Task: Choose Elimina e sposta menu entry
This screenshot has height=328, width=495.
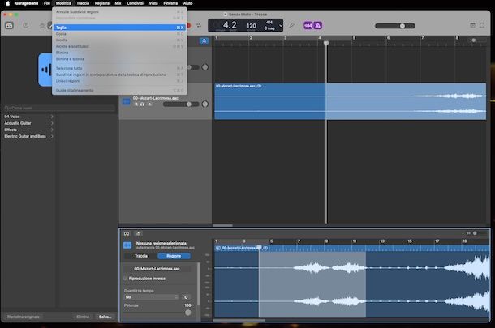Action: click(119, 59)
